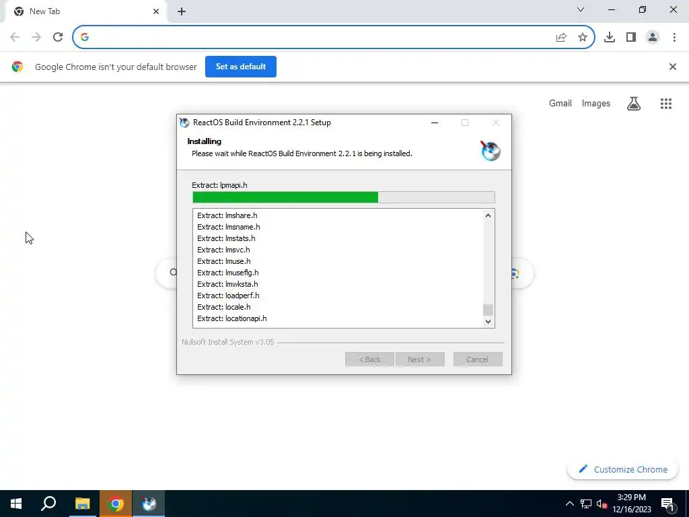Viewport: 689px width, 517px height.
Task: Toggle the Chrome side panel
Action: pyautogui.click(x=631, y=38)
